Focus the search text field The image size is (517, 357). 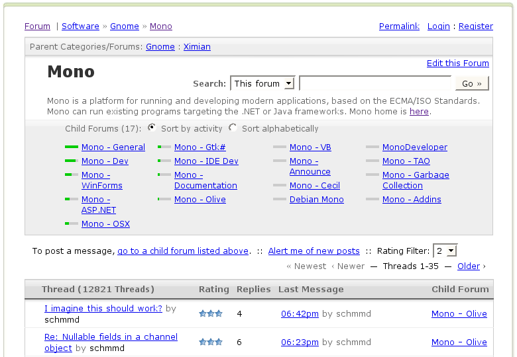tap(375, 83)
